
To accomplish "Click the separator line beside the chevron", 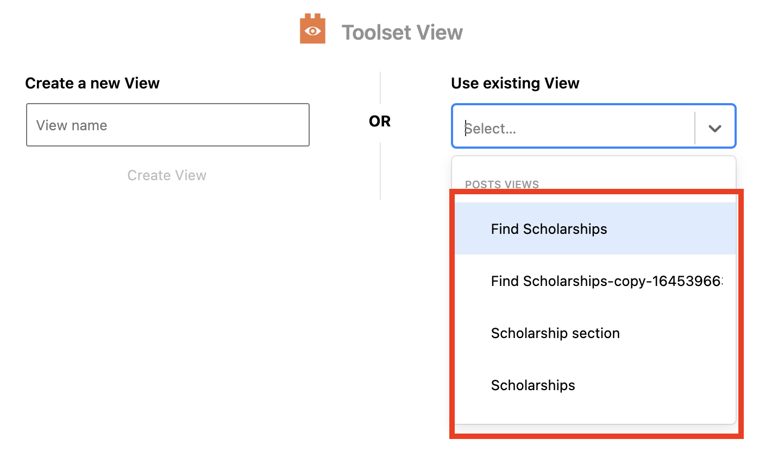I will point(695,128).
